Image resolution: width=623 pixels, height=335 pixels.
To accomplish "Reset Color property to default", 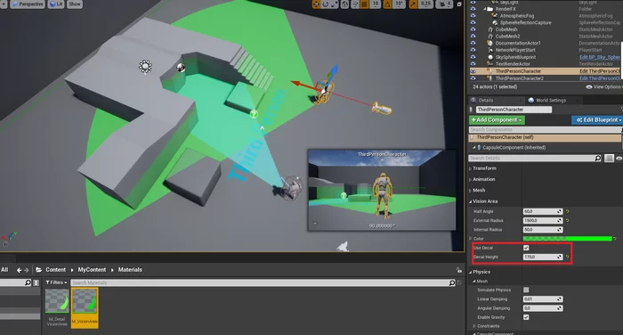I will point(615,239).
